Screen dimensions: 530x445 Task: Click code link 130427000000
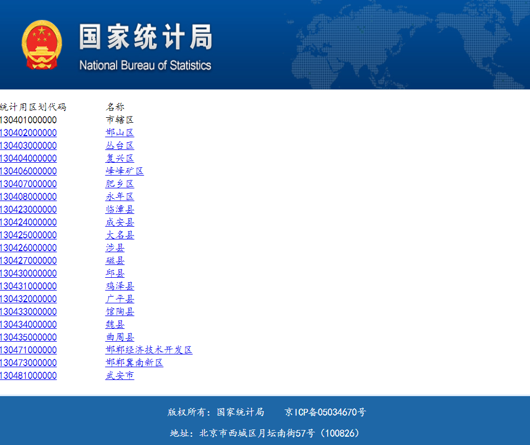coord(28,261)
